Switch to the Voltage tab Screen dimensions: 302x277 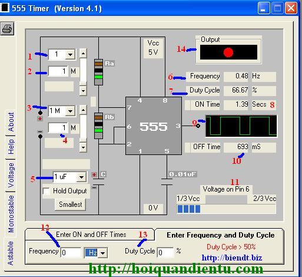(x=11, y=175)
